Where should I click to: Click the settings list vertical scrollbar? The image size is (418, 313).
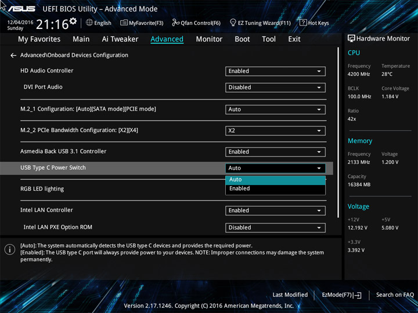click(x=338, y=133)
